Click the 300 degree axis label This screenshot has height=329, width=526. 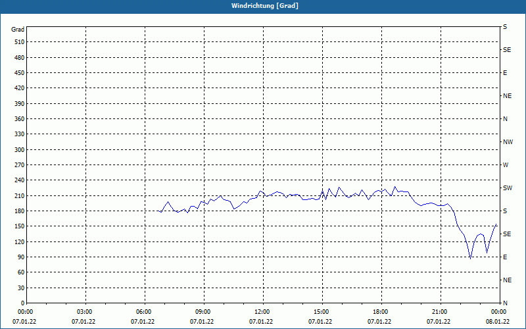pyautogui.click(x=20, y=150)
